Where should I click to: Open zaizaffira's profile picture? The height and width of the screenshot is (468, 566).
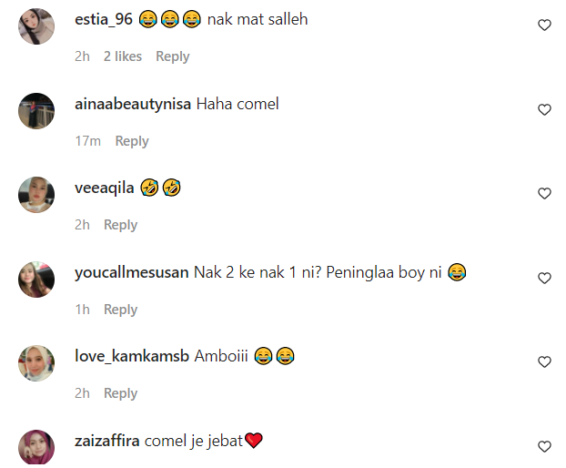tap(36, 447)
